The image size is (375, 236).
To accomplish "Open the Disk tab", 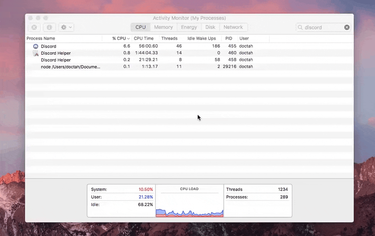I will click(x=210, y=27).
